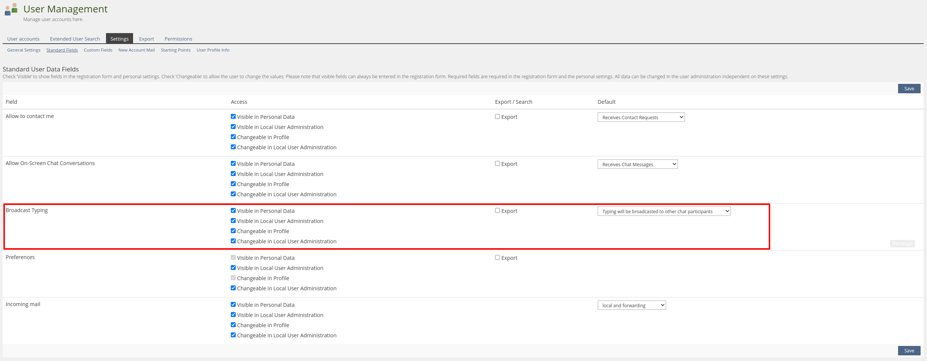Click the top Save button
927x361 pixels.
(x=909, y=89)
